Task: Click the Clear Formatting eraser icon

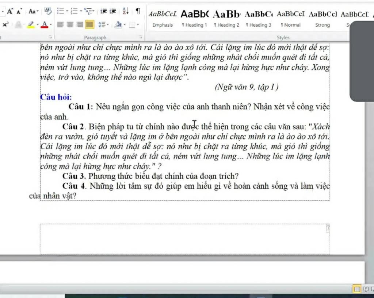Action: [x=48, y=11]
